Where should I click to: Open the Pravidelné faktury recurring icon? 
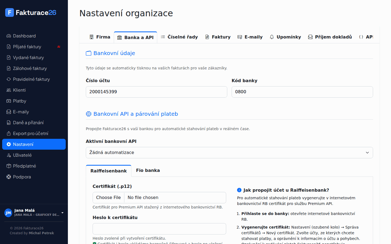tap(9, 79)
